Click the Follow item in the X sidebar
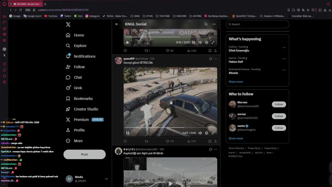The height and width of the screenshot is (187, 332). click(75, 67)
